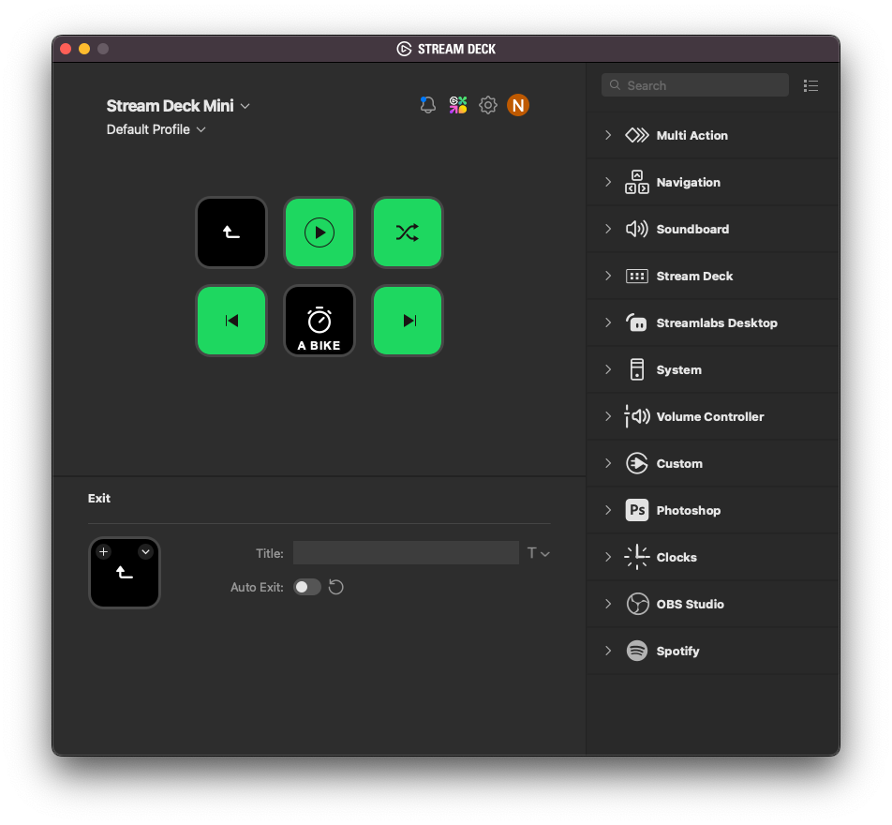
Task: Expand the Streamlabs Desktop category
Action: 607,322
